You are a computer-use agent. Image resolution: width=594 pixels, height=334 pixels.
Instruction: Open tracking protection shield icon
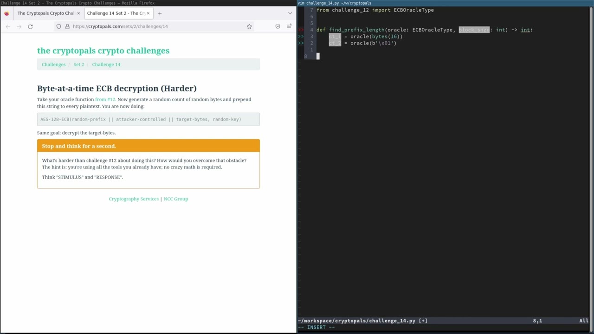pyautogui.click(x=59, y=26)
